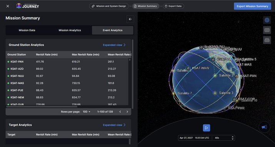
Task: Select the perspective grid view icon
Action: (x=267, y=40)
